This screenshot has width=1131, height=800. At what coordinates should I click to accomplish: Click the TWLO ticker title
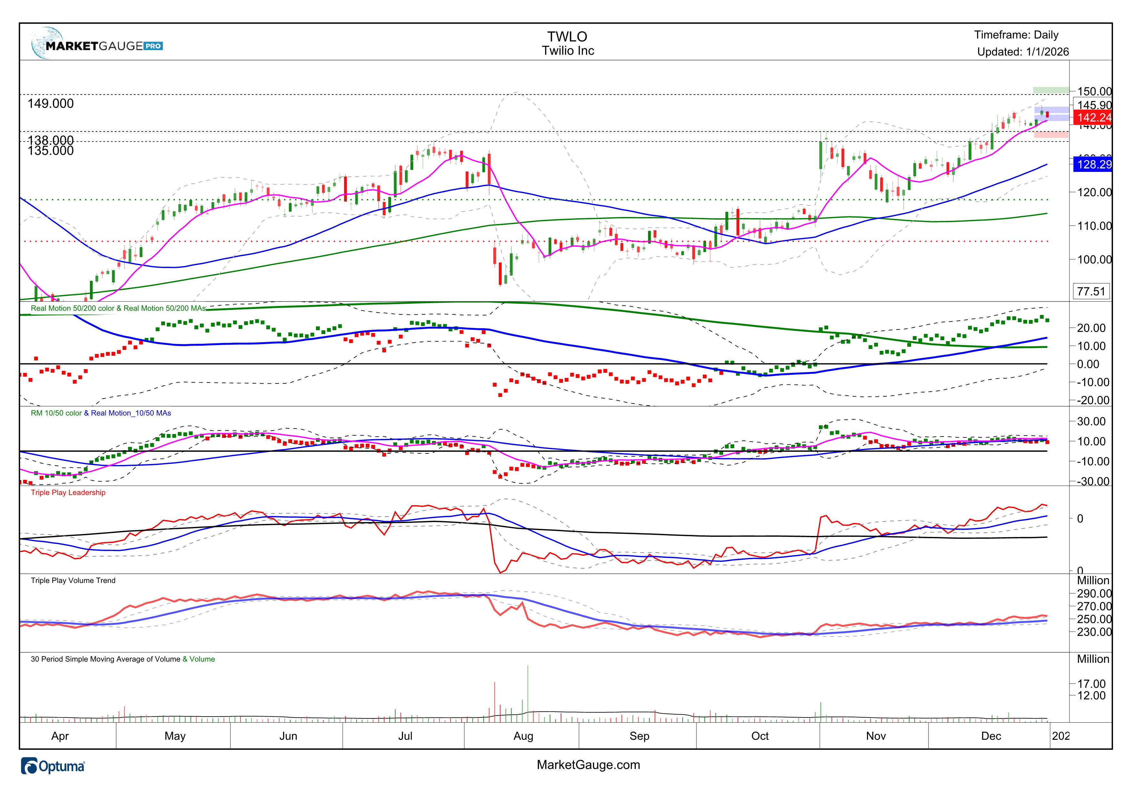click(x=567, y=37)
